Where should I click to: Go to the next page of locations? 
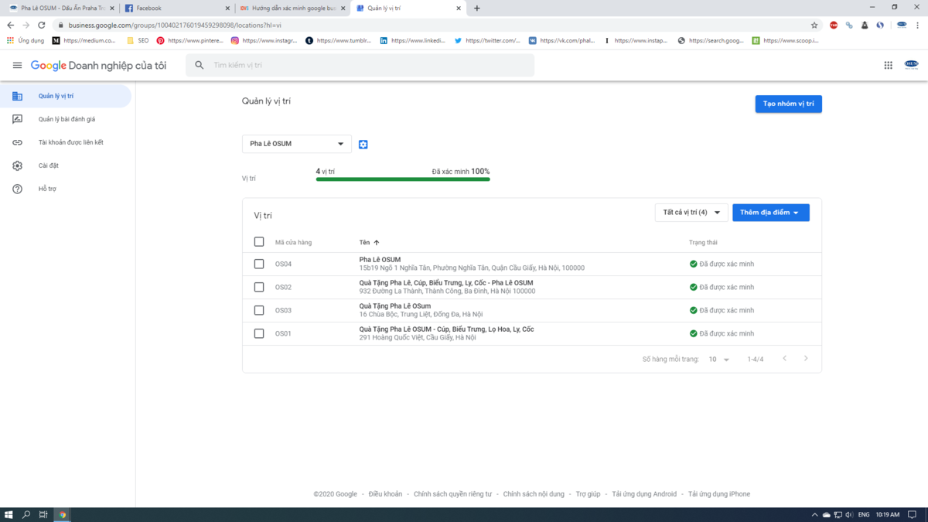tap(806, 359)
